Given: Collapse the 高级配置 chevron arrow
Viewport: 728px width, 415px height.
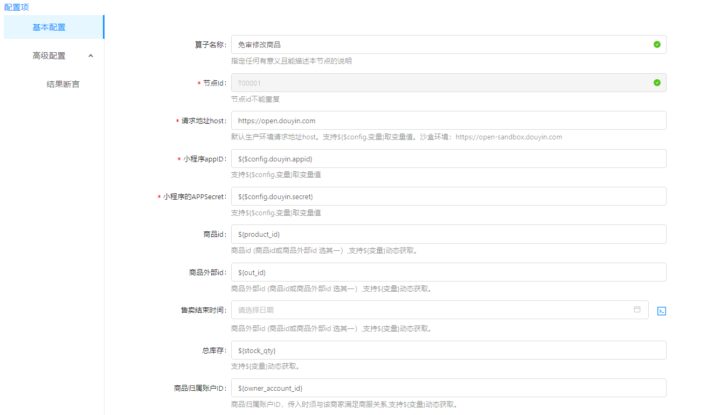Looking at the screenshot, I should pos(91,55).
